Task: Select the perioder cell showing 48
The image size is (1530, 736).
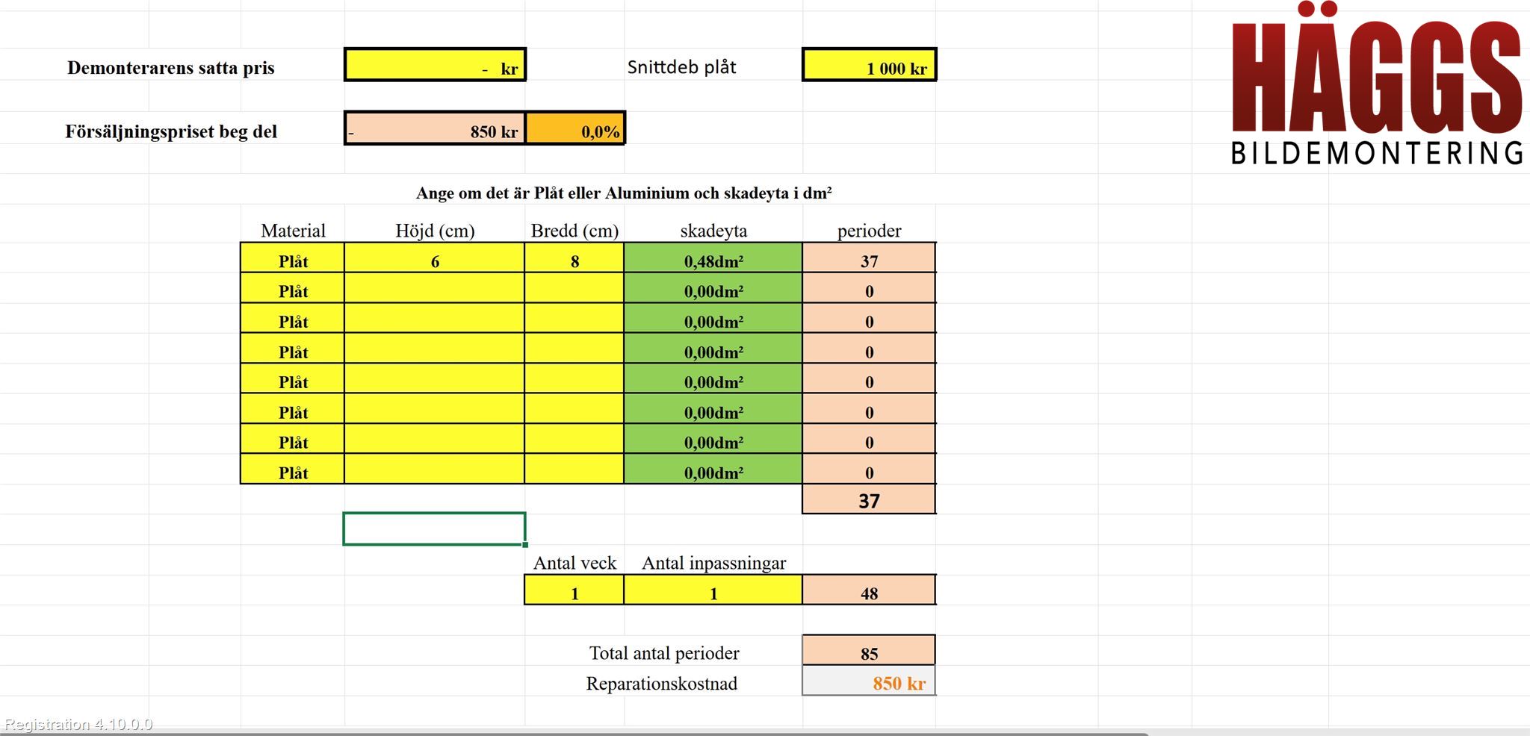Action: (869, 593)
